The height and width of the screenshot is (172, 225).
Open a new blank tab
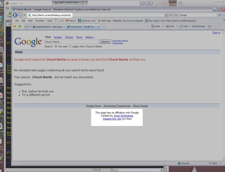pos(103,27)
